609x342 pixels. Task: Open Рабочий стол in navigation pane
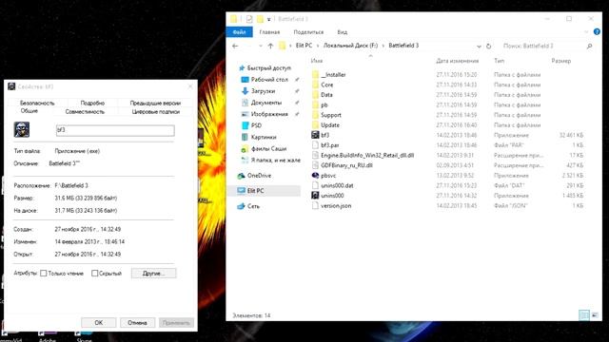pos(269,80)
